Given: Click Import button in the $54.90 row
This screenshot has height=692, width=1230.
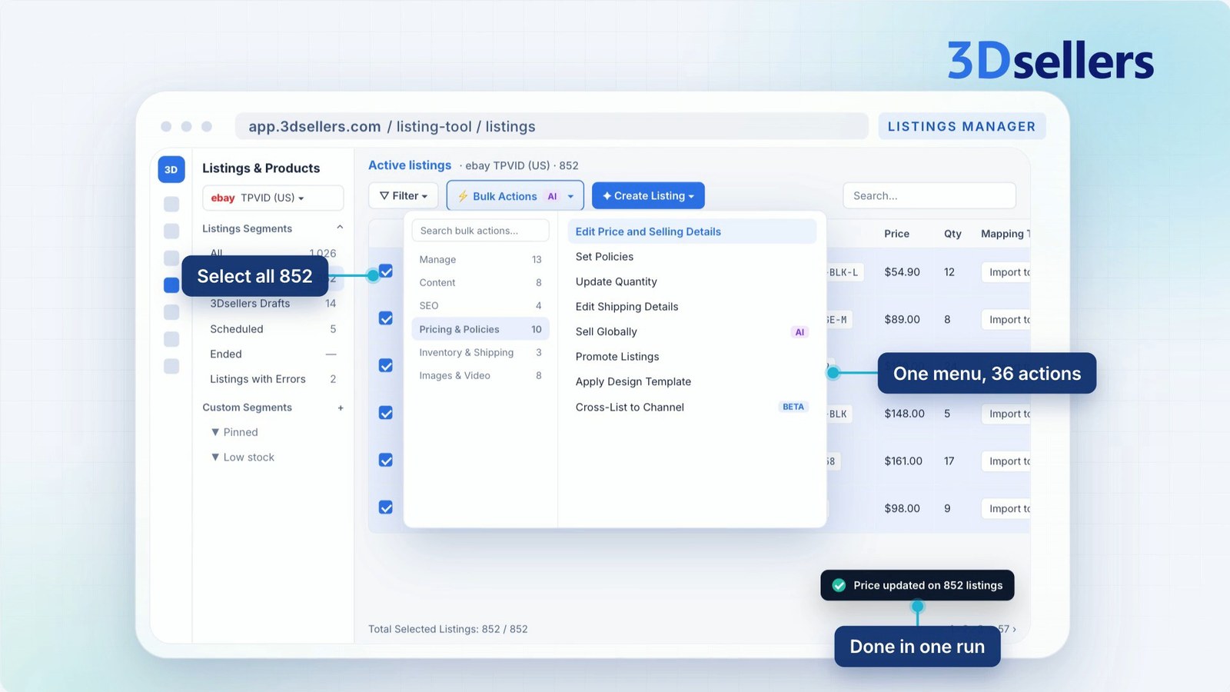Looking at the screenshot, I should pos(1006,272).
